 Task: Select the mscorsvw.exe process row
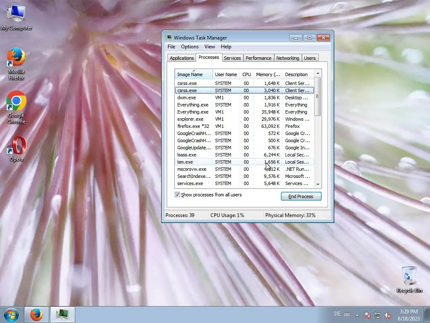click(244, 169)
